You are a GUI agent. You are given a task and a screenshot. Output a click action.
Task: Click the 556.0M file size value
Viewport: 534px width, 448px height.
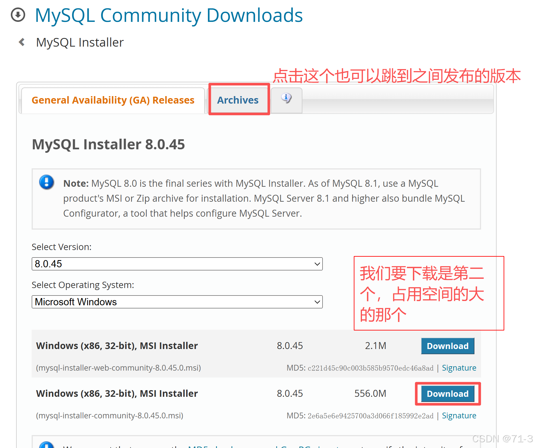click(x=370, y=394)
